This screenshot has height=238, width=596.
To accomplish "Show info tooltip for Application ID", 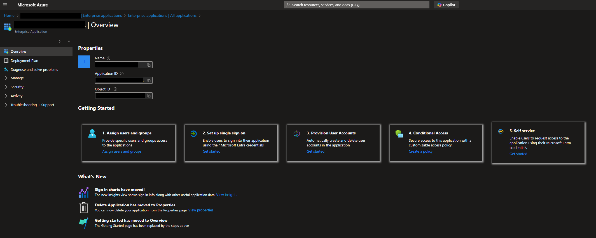I will [122, 74].
